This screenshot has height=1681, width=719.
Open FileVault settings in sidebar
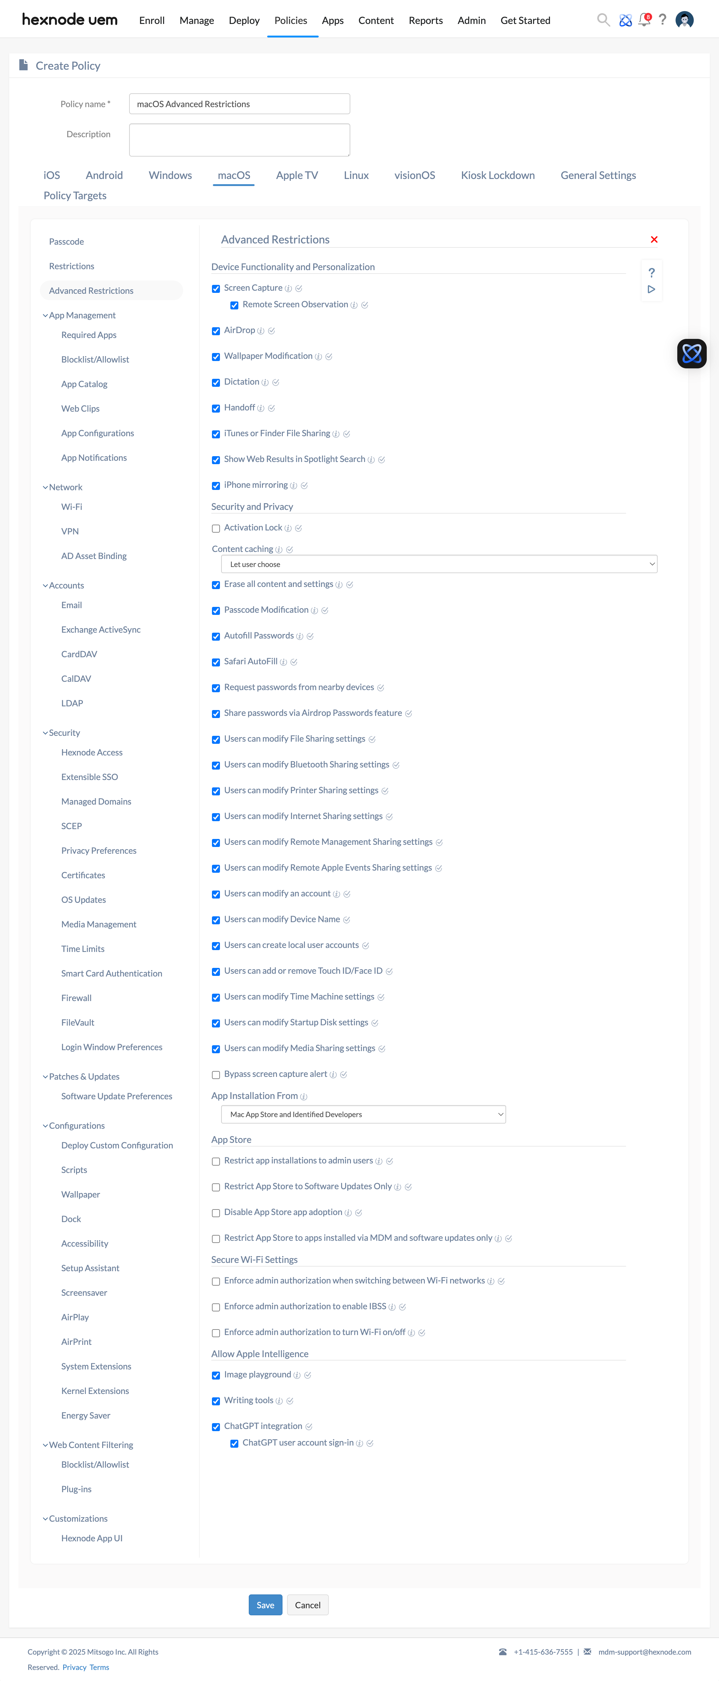pos(78,1023)
